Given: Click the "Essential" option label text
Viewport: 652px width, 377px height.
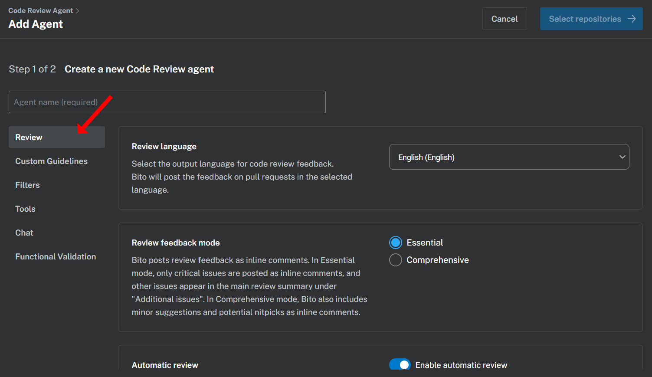Looking at the screenshot, I should pos(424,243).
